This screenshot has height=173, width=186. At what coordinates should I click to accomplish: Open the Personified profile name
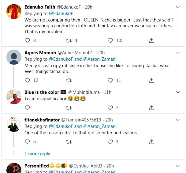pos(37,166)
